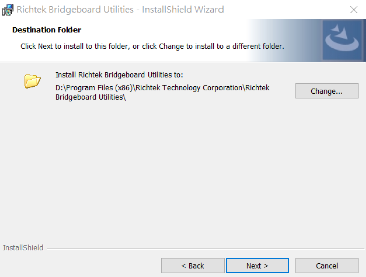The image size is (366, 277).
Task: Click the InstallShield label at the bottom
Action: [x=23, y=248]
